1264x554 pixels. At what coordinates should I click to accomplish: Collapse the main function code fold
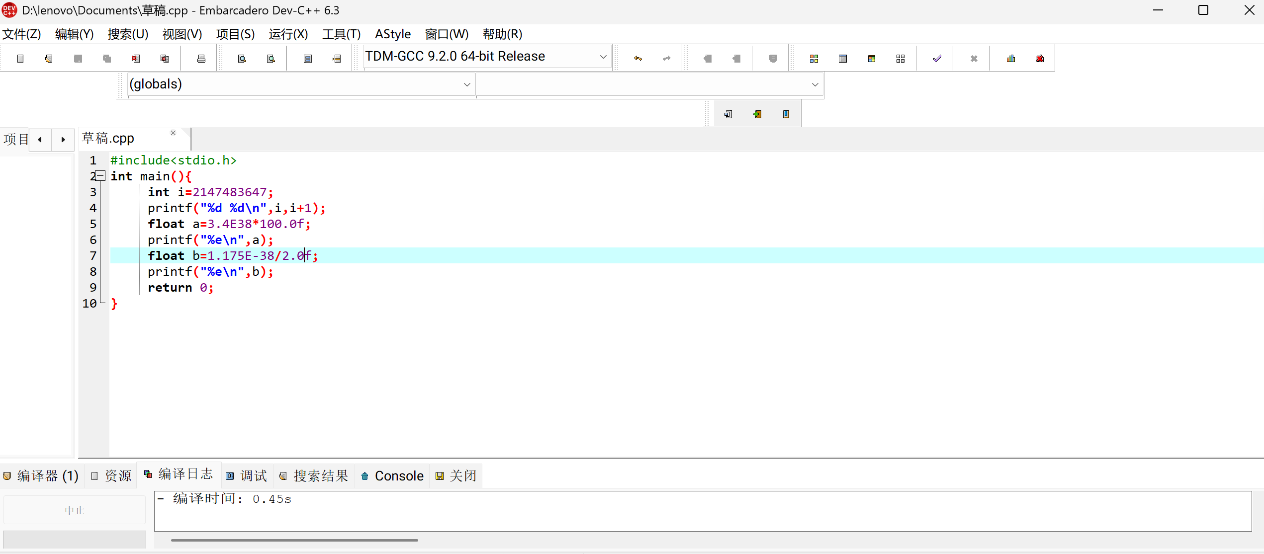pos(100,175)
